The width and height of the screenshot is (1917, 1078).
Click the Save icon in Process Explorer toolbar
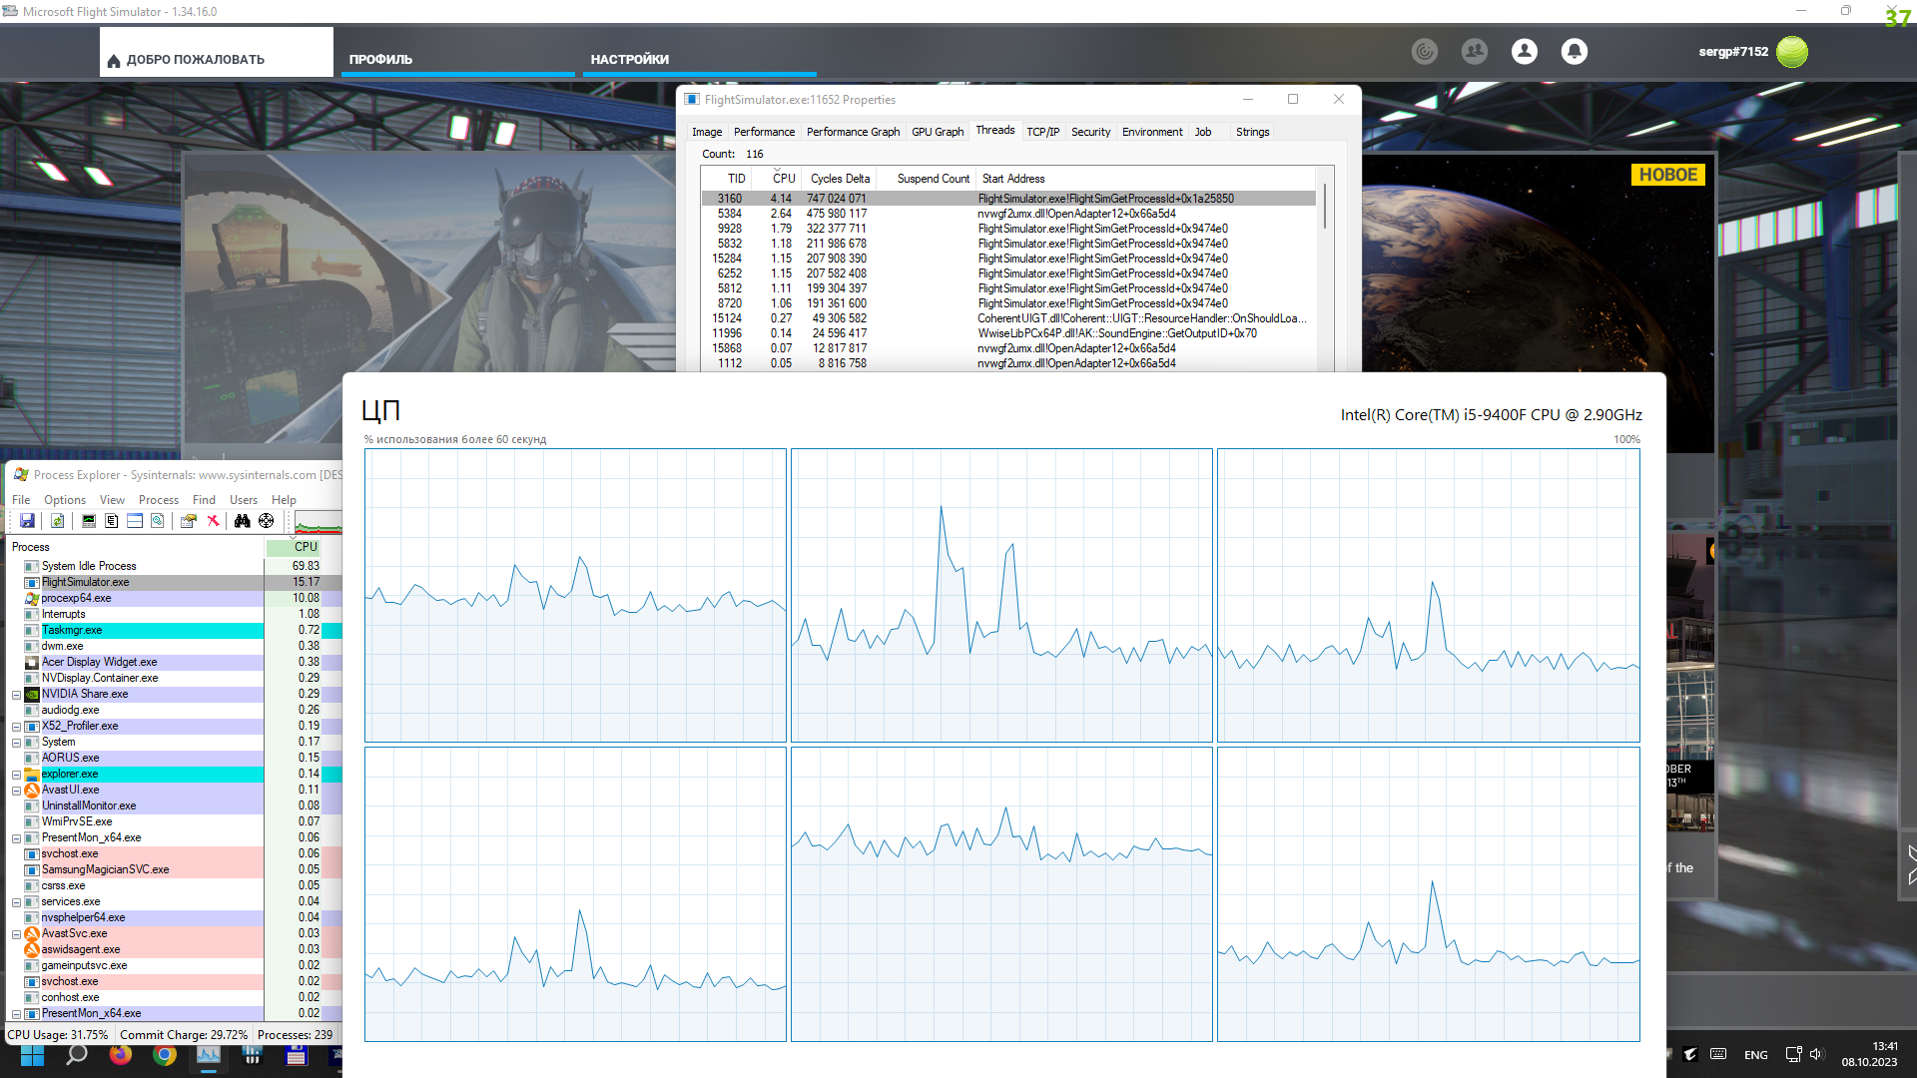pos(27,521)
